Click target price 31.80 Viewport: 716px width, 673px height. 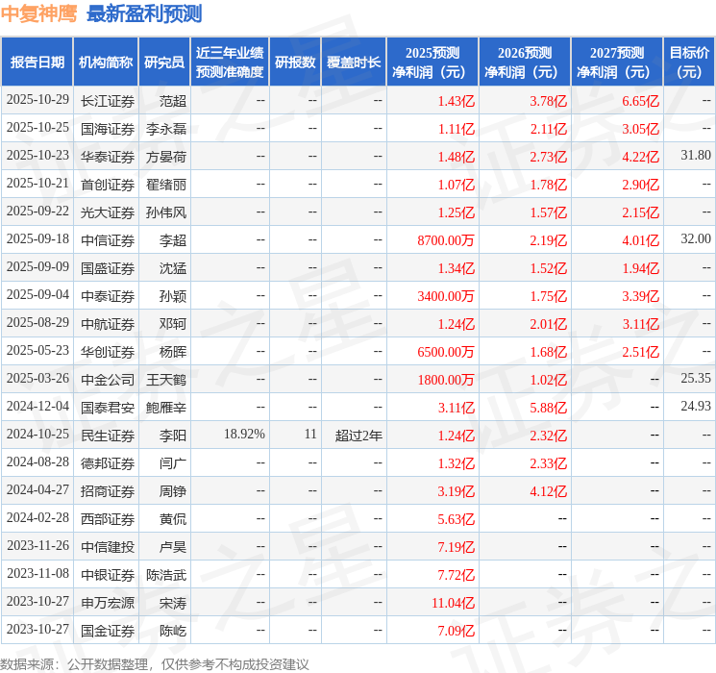pyautogui.click(x=696, y=156)
